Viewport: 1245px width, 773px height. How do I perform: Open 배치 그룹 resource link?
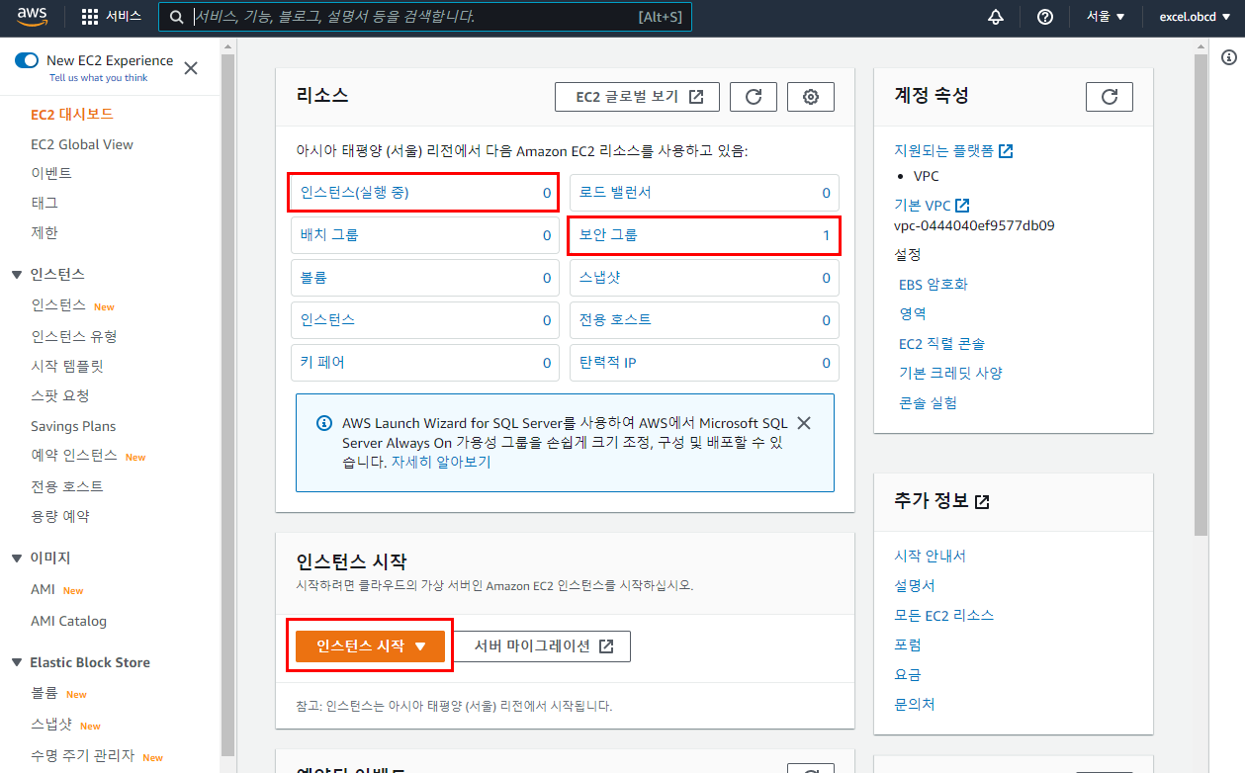tap(329, 235)
